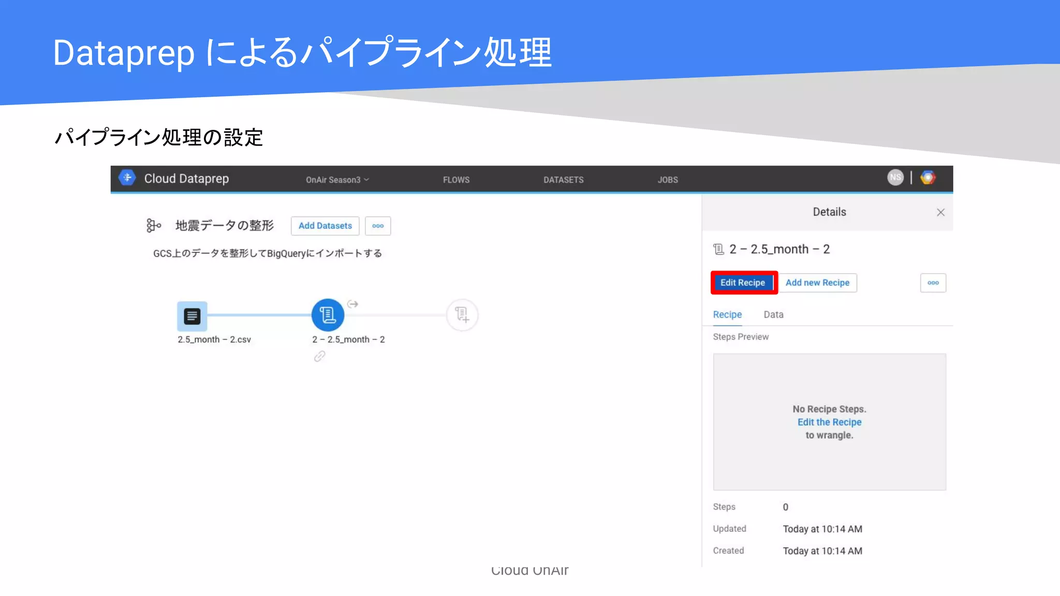Click the Steps count value 0
This screenshot has height=596, width=1060.
coord(785,507)
